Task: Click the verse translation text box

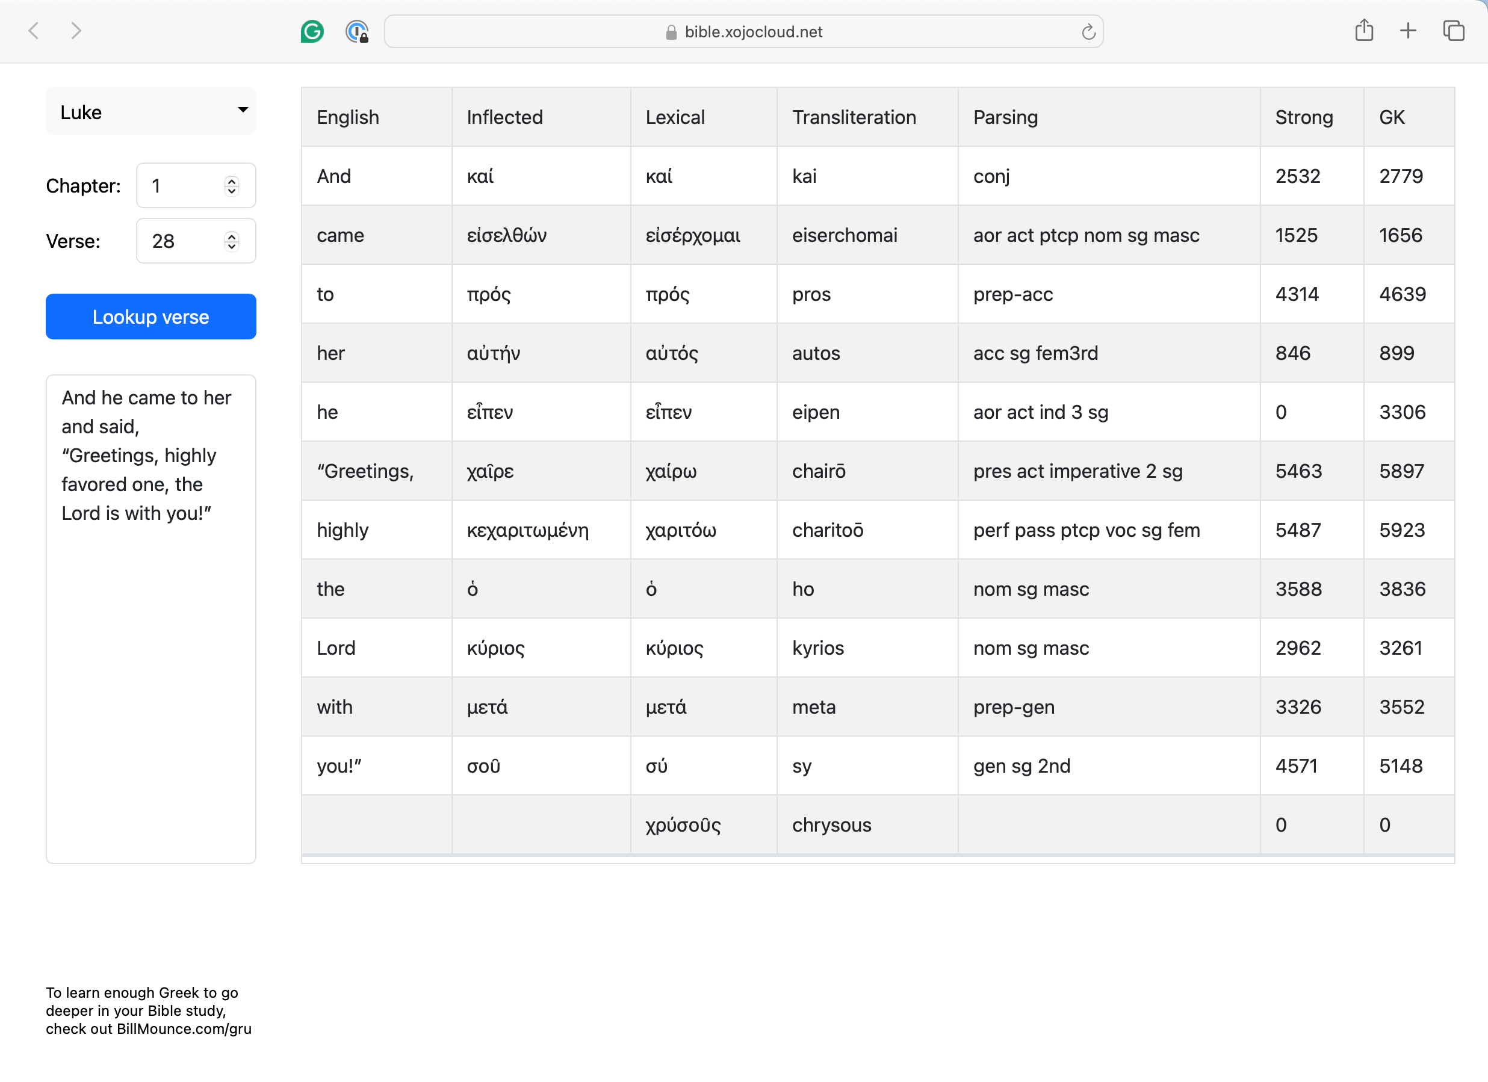Action: click(151, 619)
